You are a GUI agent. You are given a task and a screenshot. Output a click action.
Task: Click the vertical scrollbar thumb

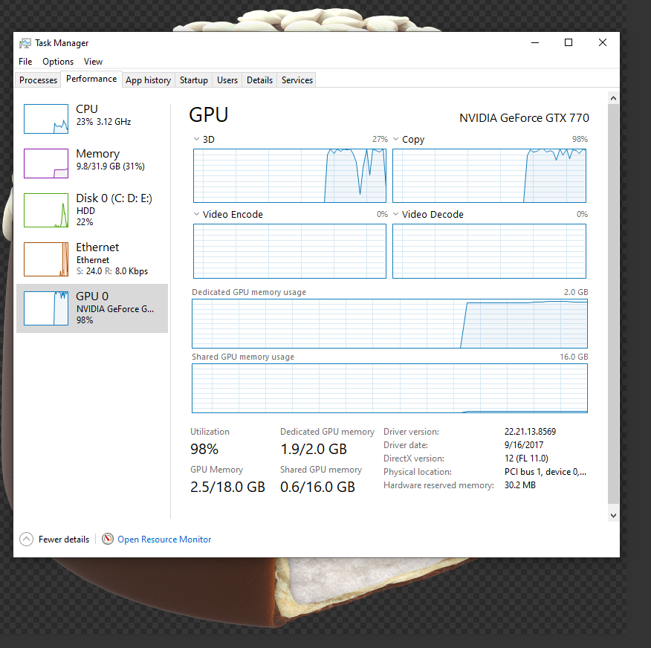point(613,303)
